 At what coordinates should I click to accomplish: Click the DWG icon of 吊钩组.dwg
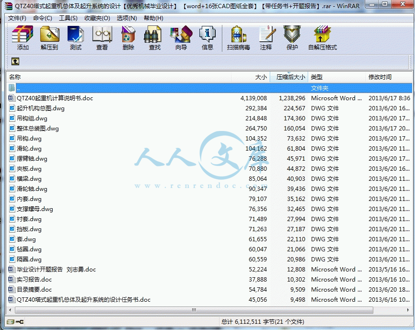[12, 118]
